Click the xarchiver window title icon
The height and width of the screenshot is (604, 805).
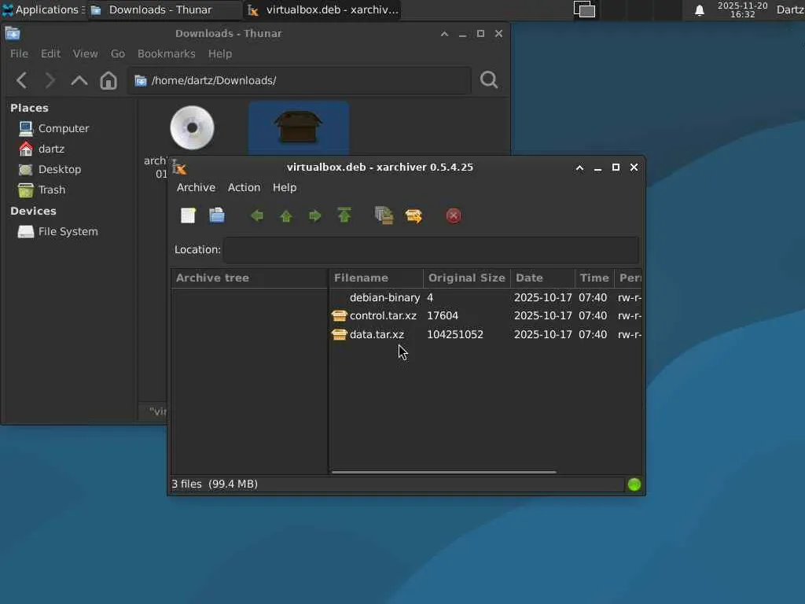[179, 167]
